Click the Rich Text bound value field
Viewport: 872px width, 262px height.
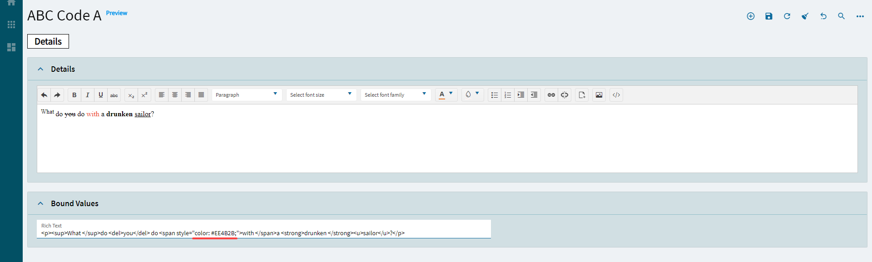(264, 229)
